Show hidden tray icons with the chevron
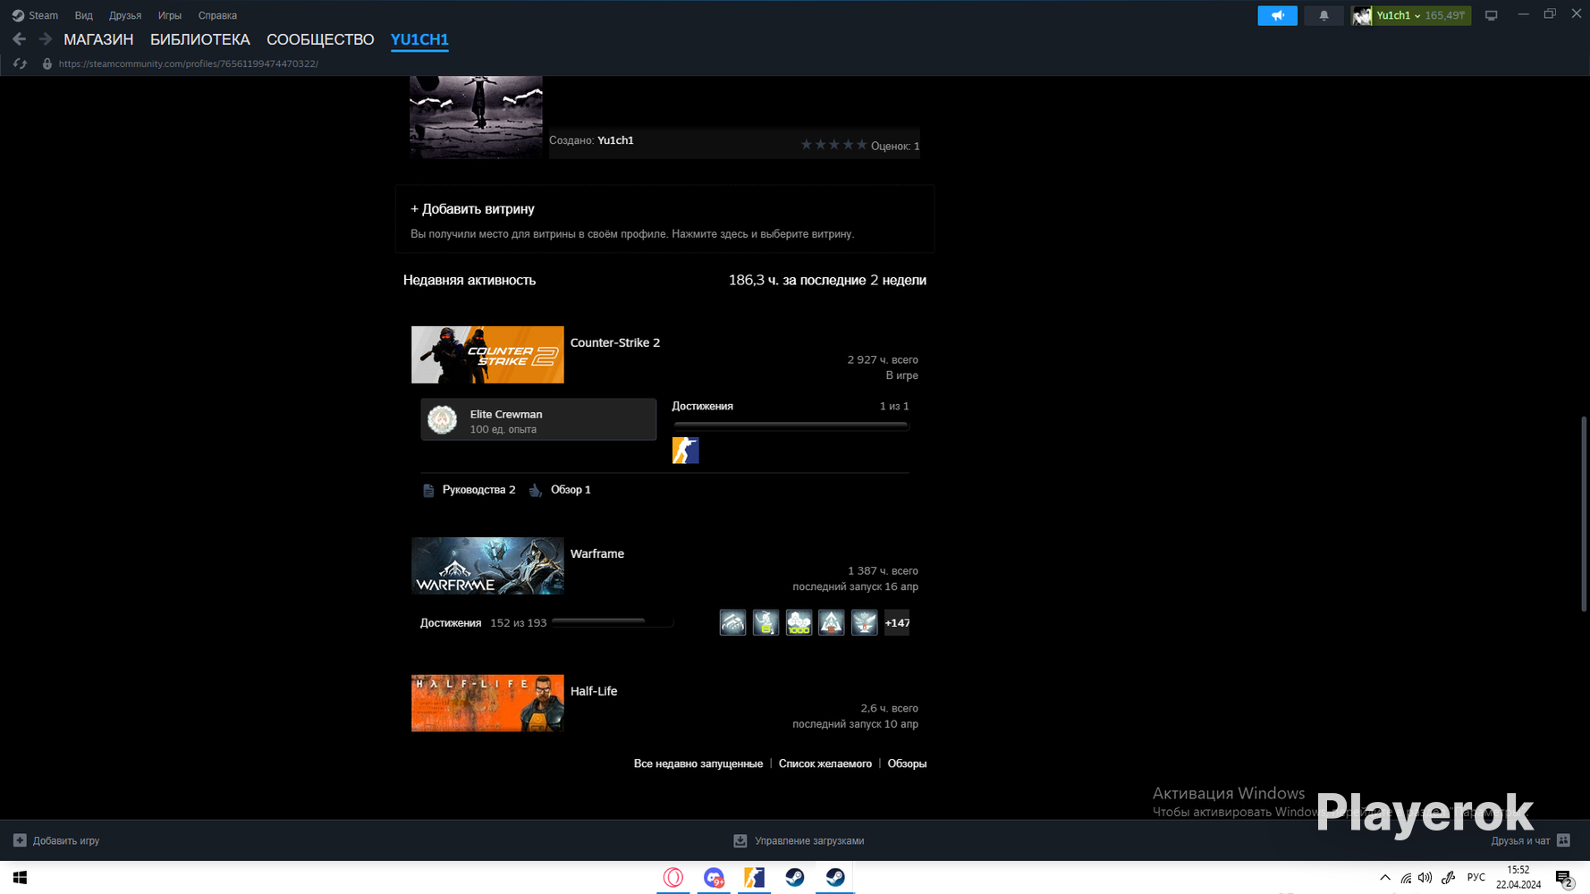Screen dimensions: 1590x894 pyautogui.click(x=1385, y=878)
